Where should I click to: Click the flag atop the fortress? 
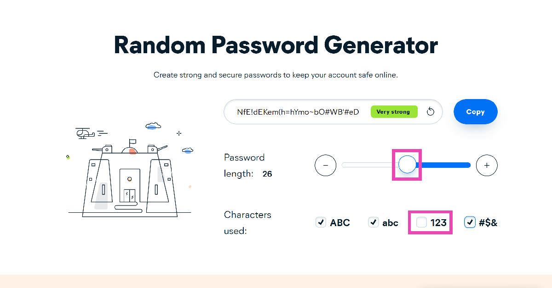(132, 142)
